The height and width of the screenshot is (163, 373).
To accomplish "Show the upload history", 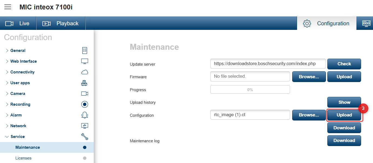I will [x=344, y=102].
